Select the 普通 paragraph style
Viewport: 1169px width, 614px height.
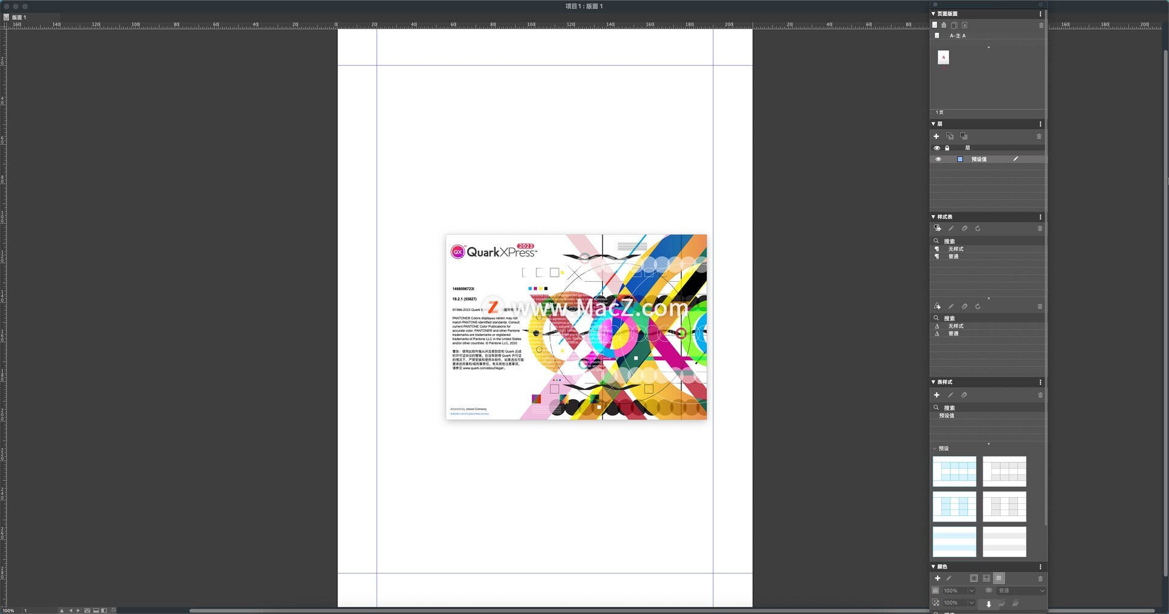[953, 256]
